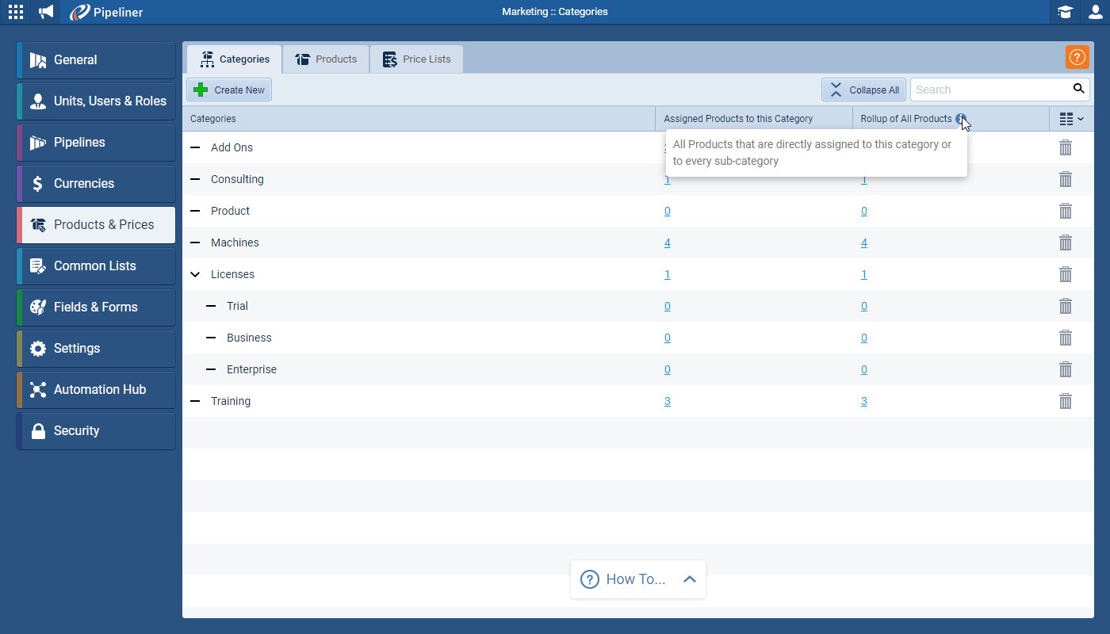Switch to the Price Lists tab
This screenshot has width=1110, height=634.
click(416, 59)
